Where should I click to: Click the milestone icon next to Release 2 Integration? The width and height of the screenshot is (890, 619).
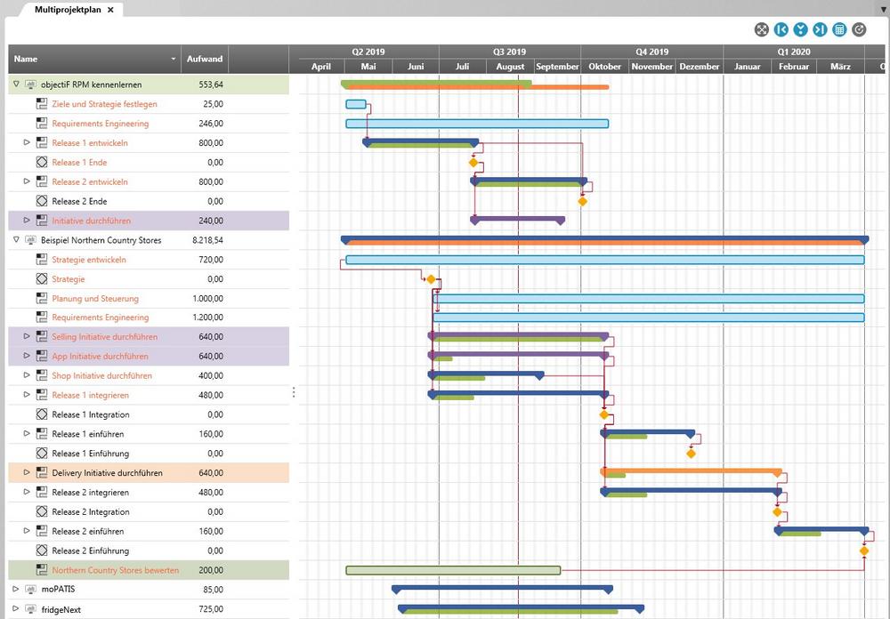point(41,512)
